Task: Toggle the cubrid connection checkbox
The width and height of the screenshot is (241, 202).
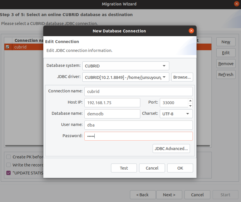Action: pos(8,47)
